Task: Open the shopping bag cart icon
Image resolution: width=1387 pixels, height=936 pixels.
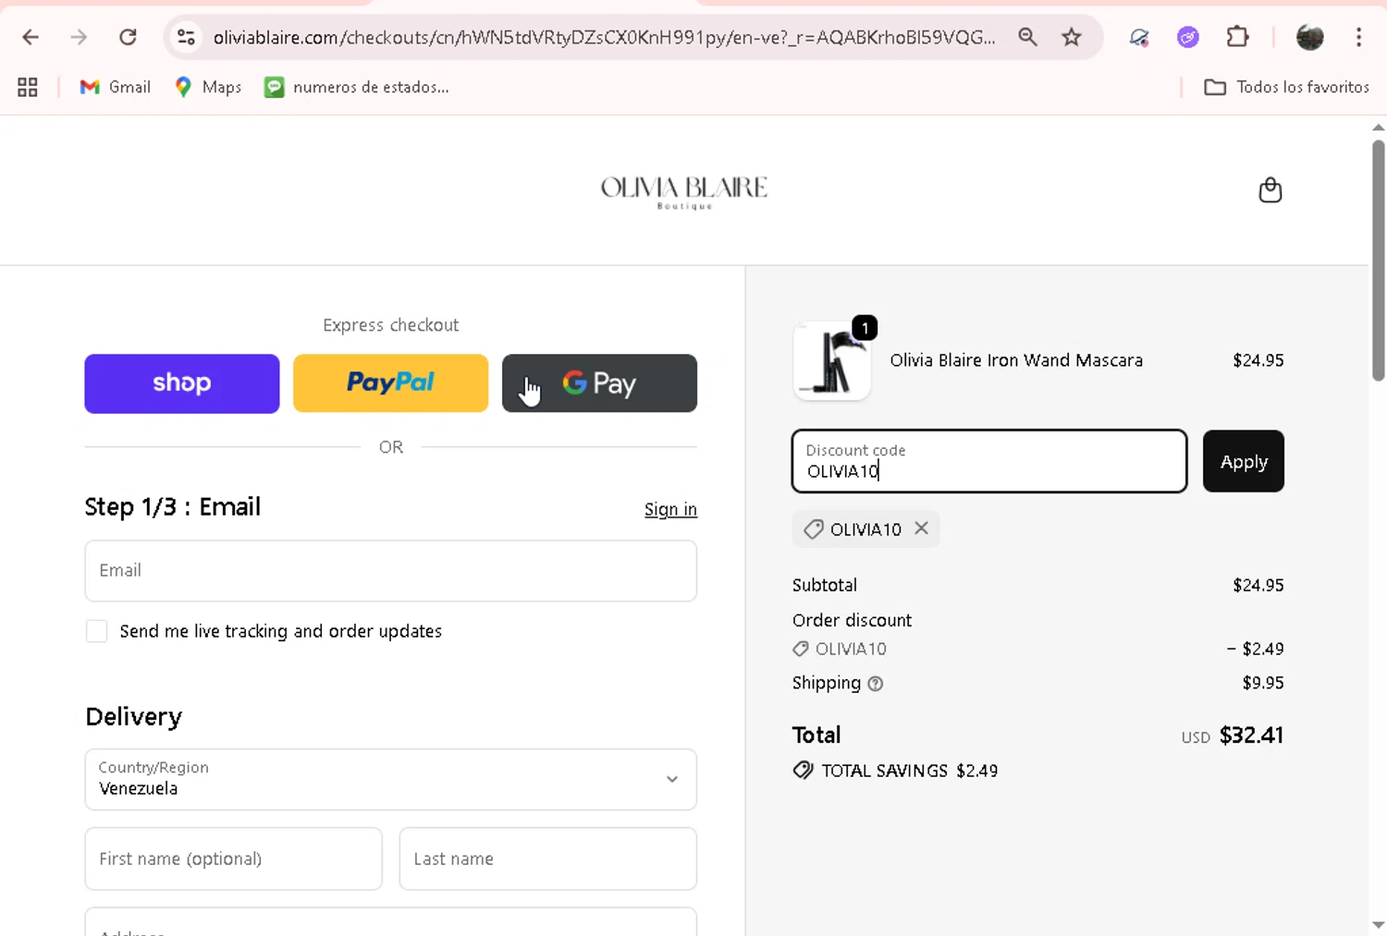Action: coord(1270,189)
